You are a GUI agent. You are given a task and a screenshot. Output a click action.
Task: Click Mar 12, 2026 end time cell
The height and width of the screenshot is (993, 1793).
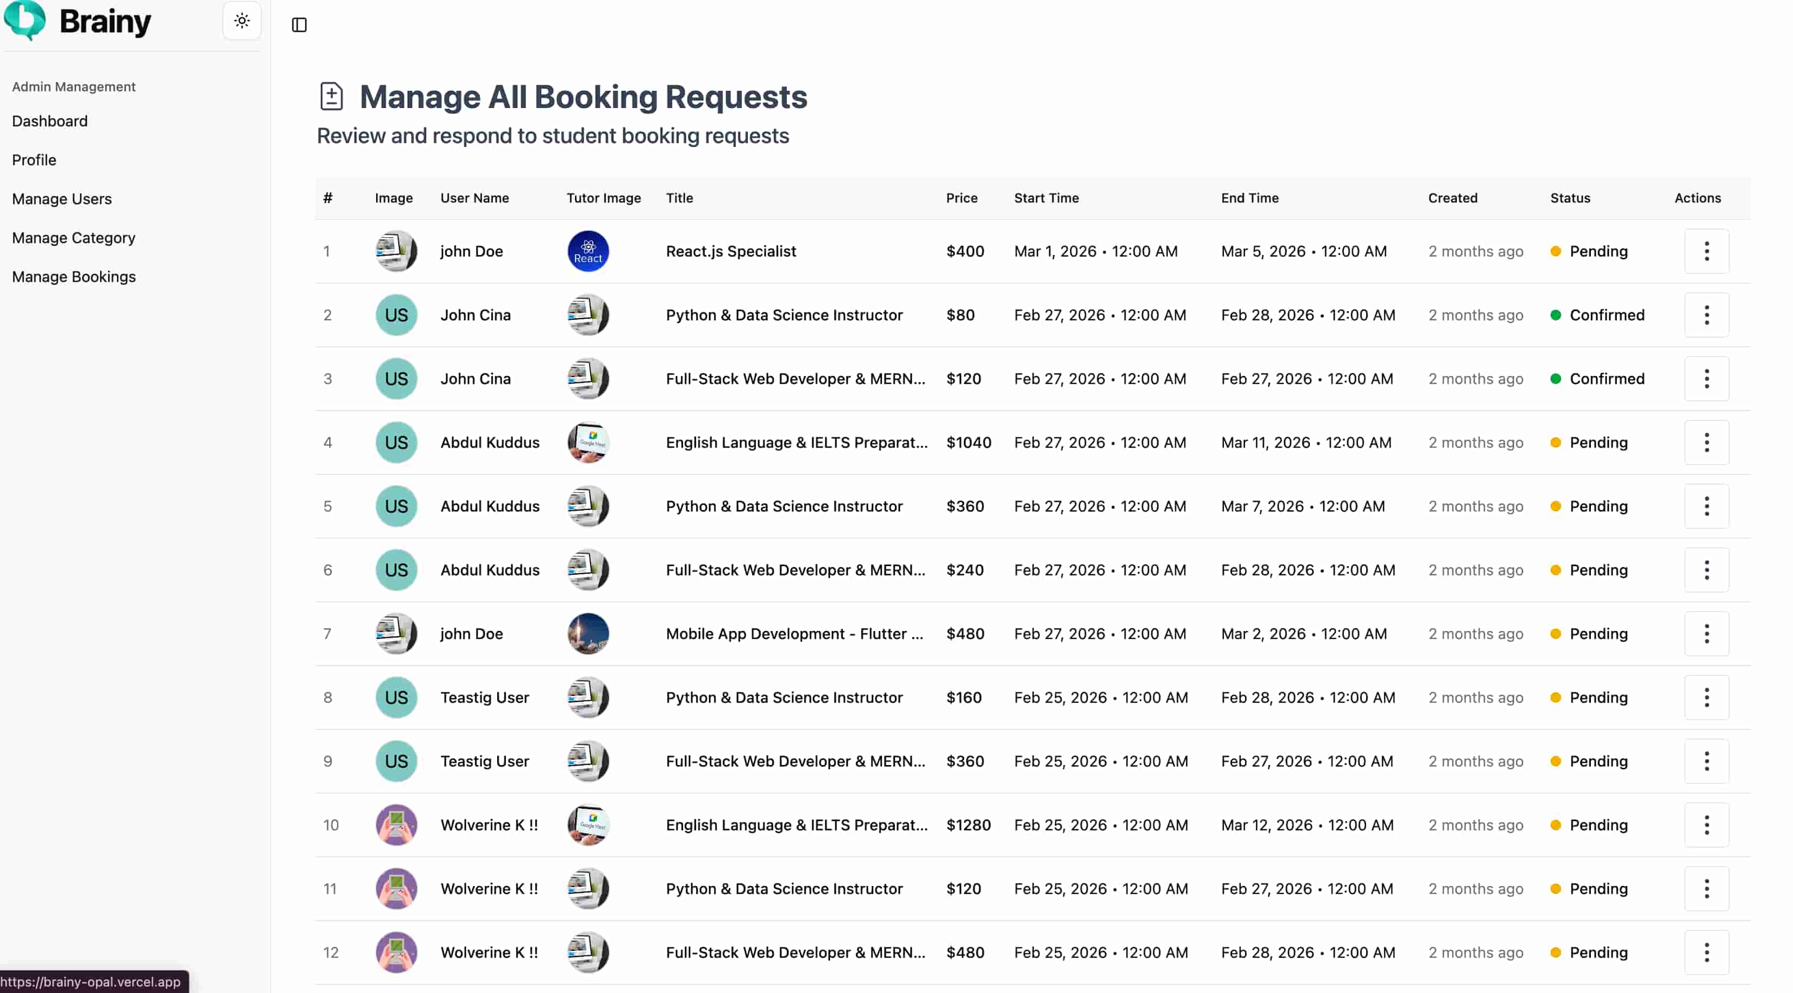pyautogui.click(x=1307, y=826)
